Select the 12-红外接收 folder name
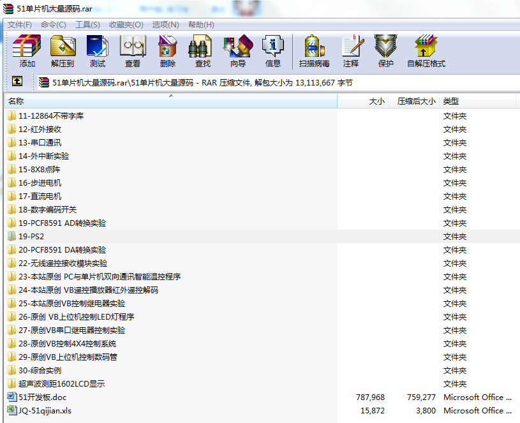 [x=40, y=129]
